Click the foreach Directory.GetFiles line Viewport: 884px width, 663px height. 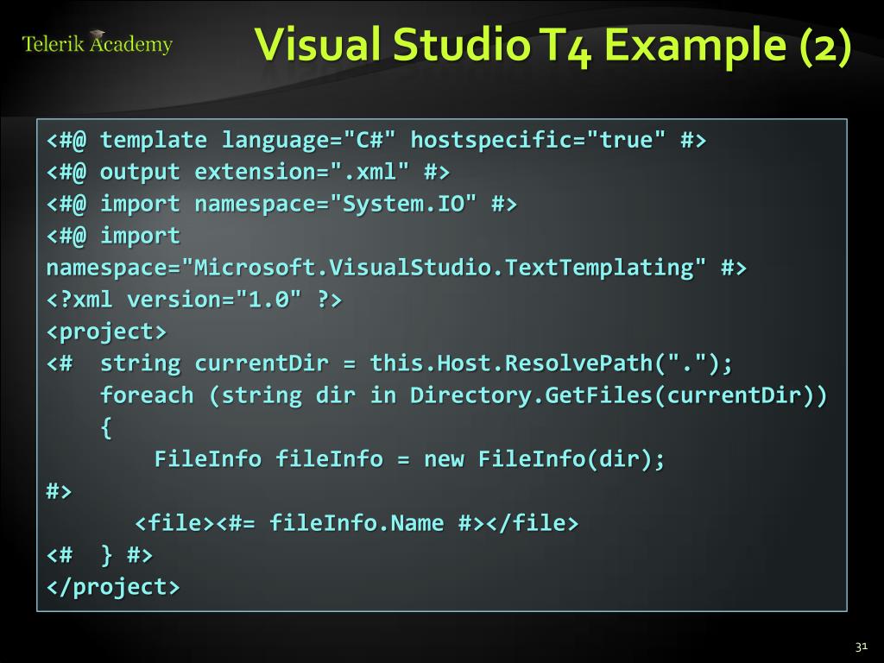464,395
